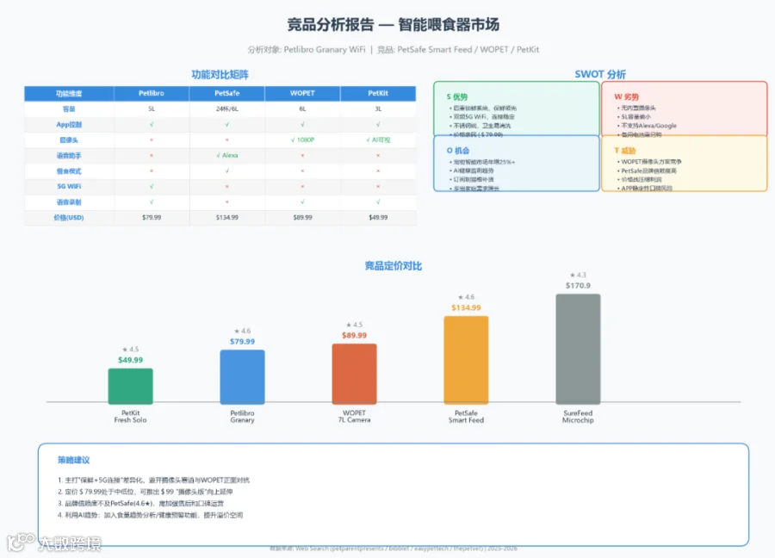Image resolution: width=775 pixels, height=558 pixels.
Task: Select the PetKit column header in the matrix
Action: tap(378, 93)
